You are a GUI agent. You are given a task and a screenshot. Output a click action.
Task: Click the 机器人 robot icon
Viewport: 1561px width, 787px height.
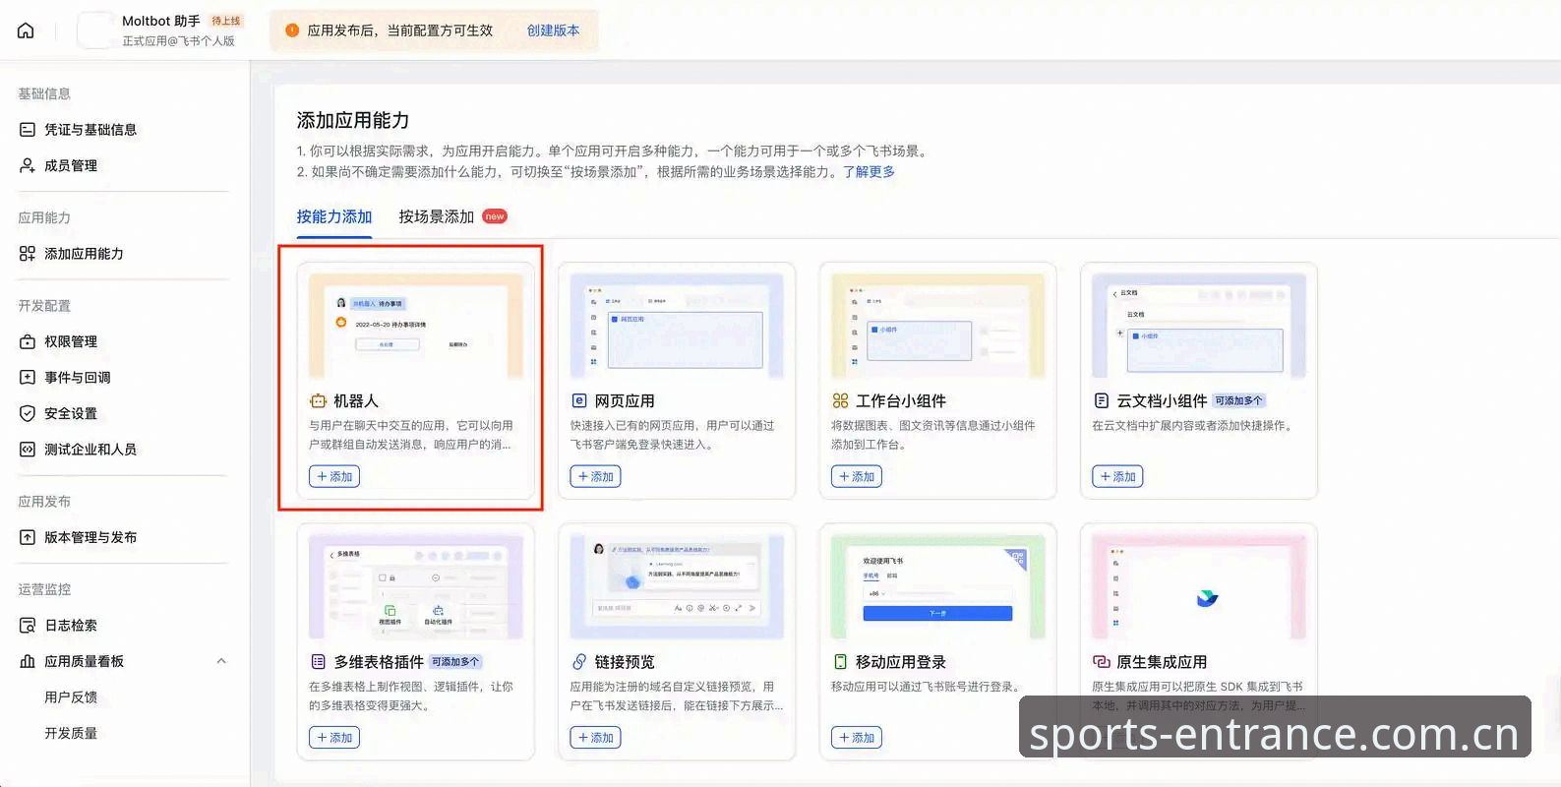(318, 400)
